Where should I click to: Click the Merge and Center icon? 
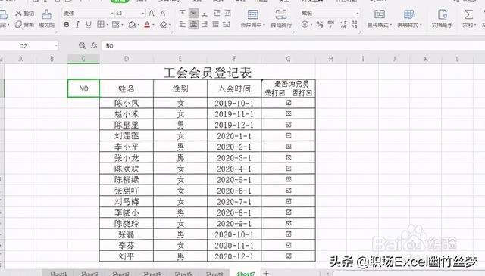coord(252,14)
